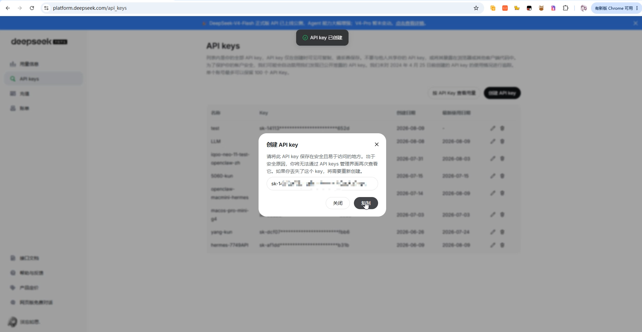Open the purple download-file extension
This screenshot has width=642, height=332.
553,8
